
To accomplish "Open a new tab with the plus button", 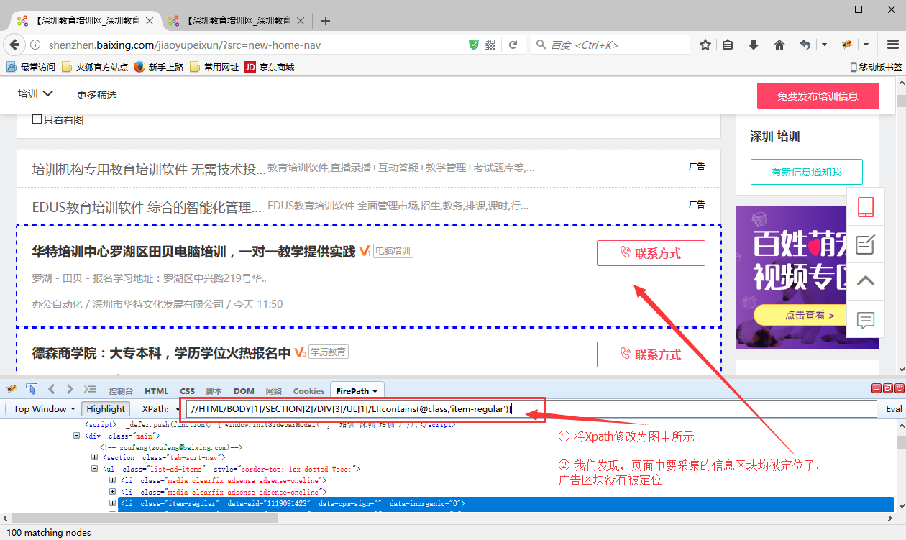I will [x=326, y=21].
